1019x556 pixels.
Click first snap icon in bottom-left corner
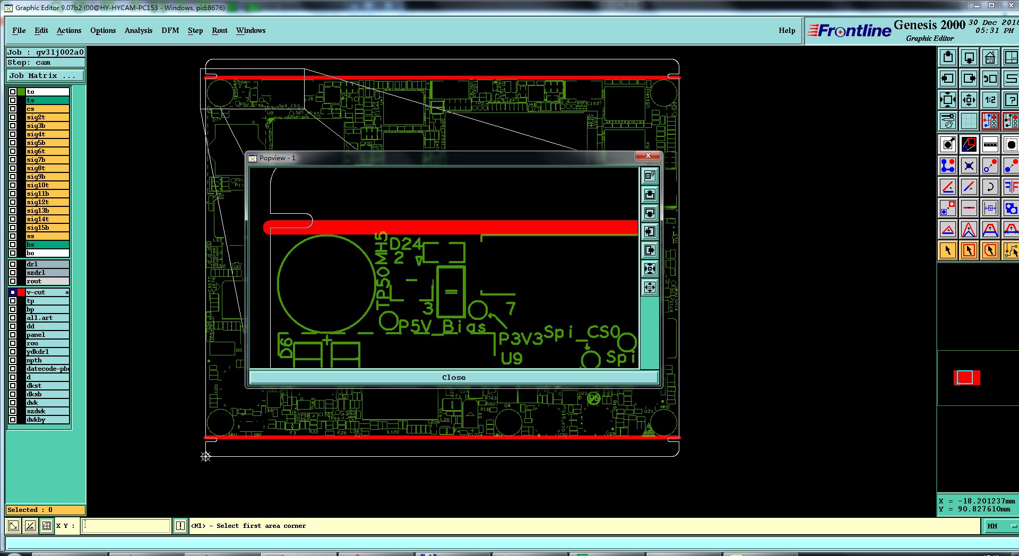pyautogui.click(x=13, y=526)
